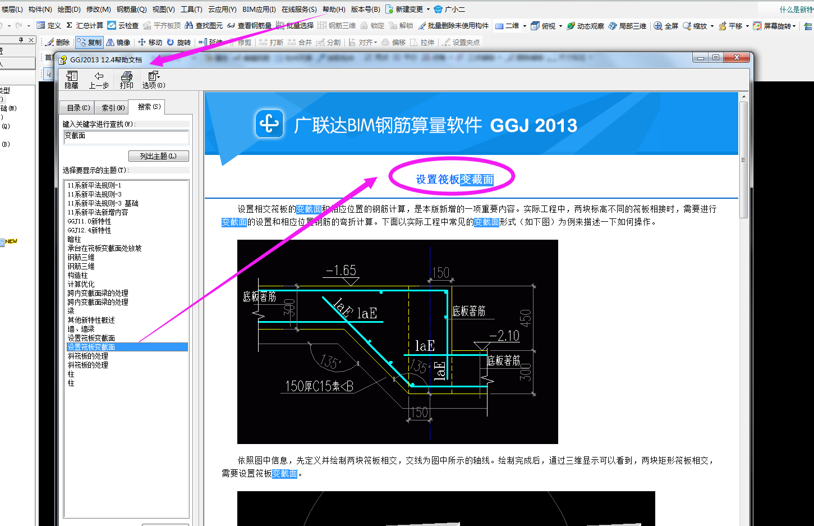Select topic 11系新平法新增内容
This screenshot has width=814, height=526.
[x=98, y=212]
